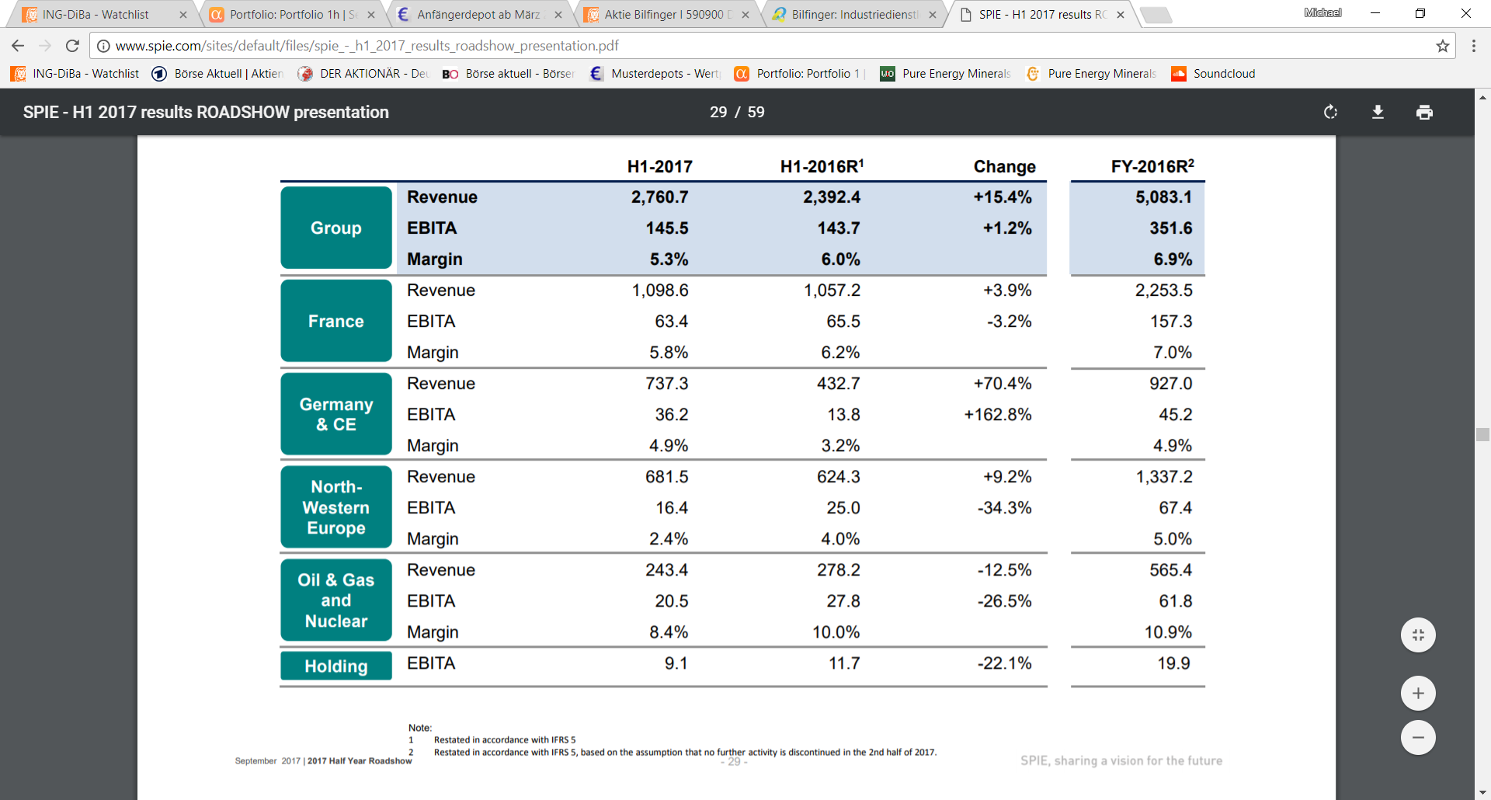Click Germany EBITA change +162.8%
1491x800 pixels.
tap(998, 415)
